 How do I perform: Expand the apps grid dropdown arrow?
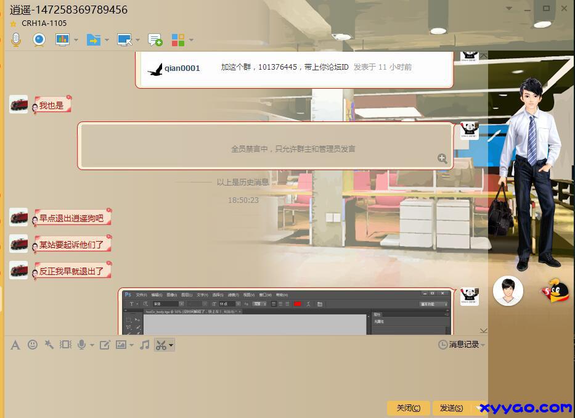191,40
